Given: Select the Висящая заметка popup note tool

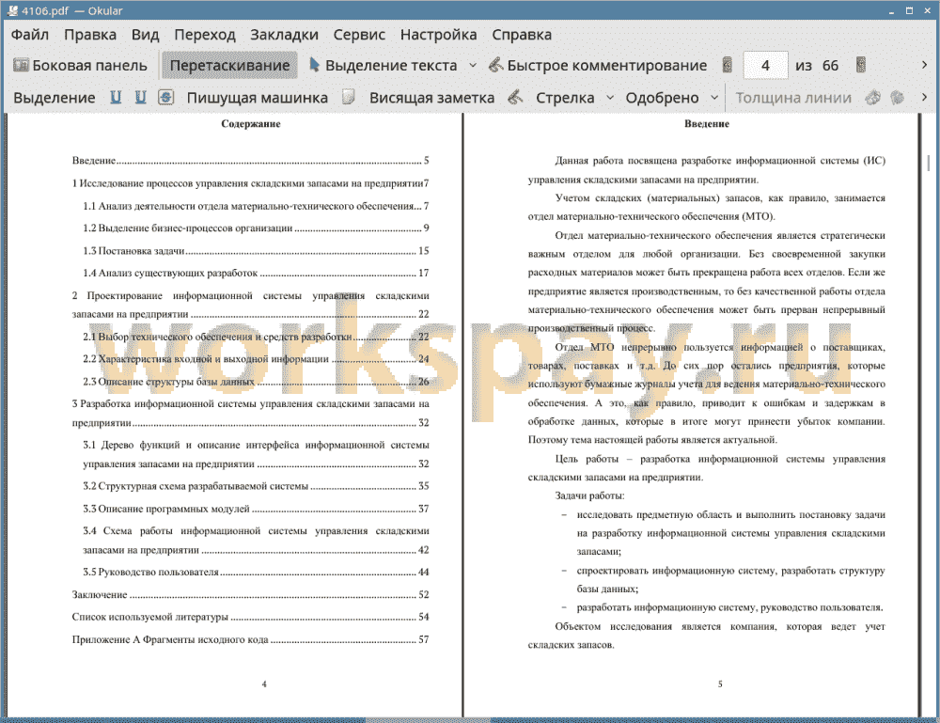Looking at the screenshot, I should (x=431, y=98).
